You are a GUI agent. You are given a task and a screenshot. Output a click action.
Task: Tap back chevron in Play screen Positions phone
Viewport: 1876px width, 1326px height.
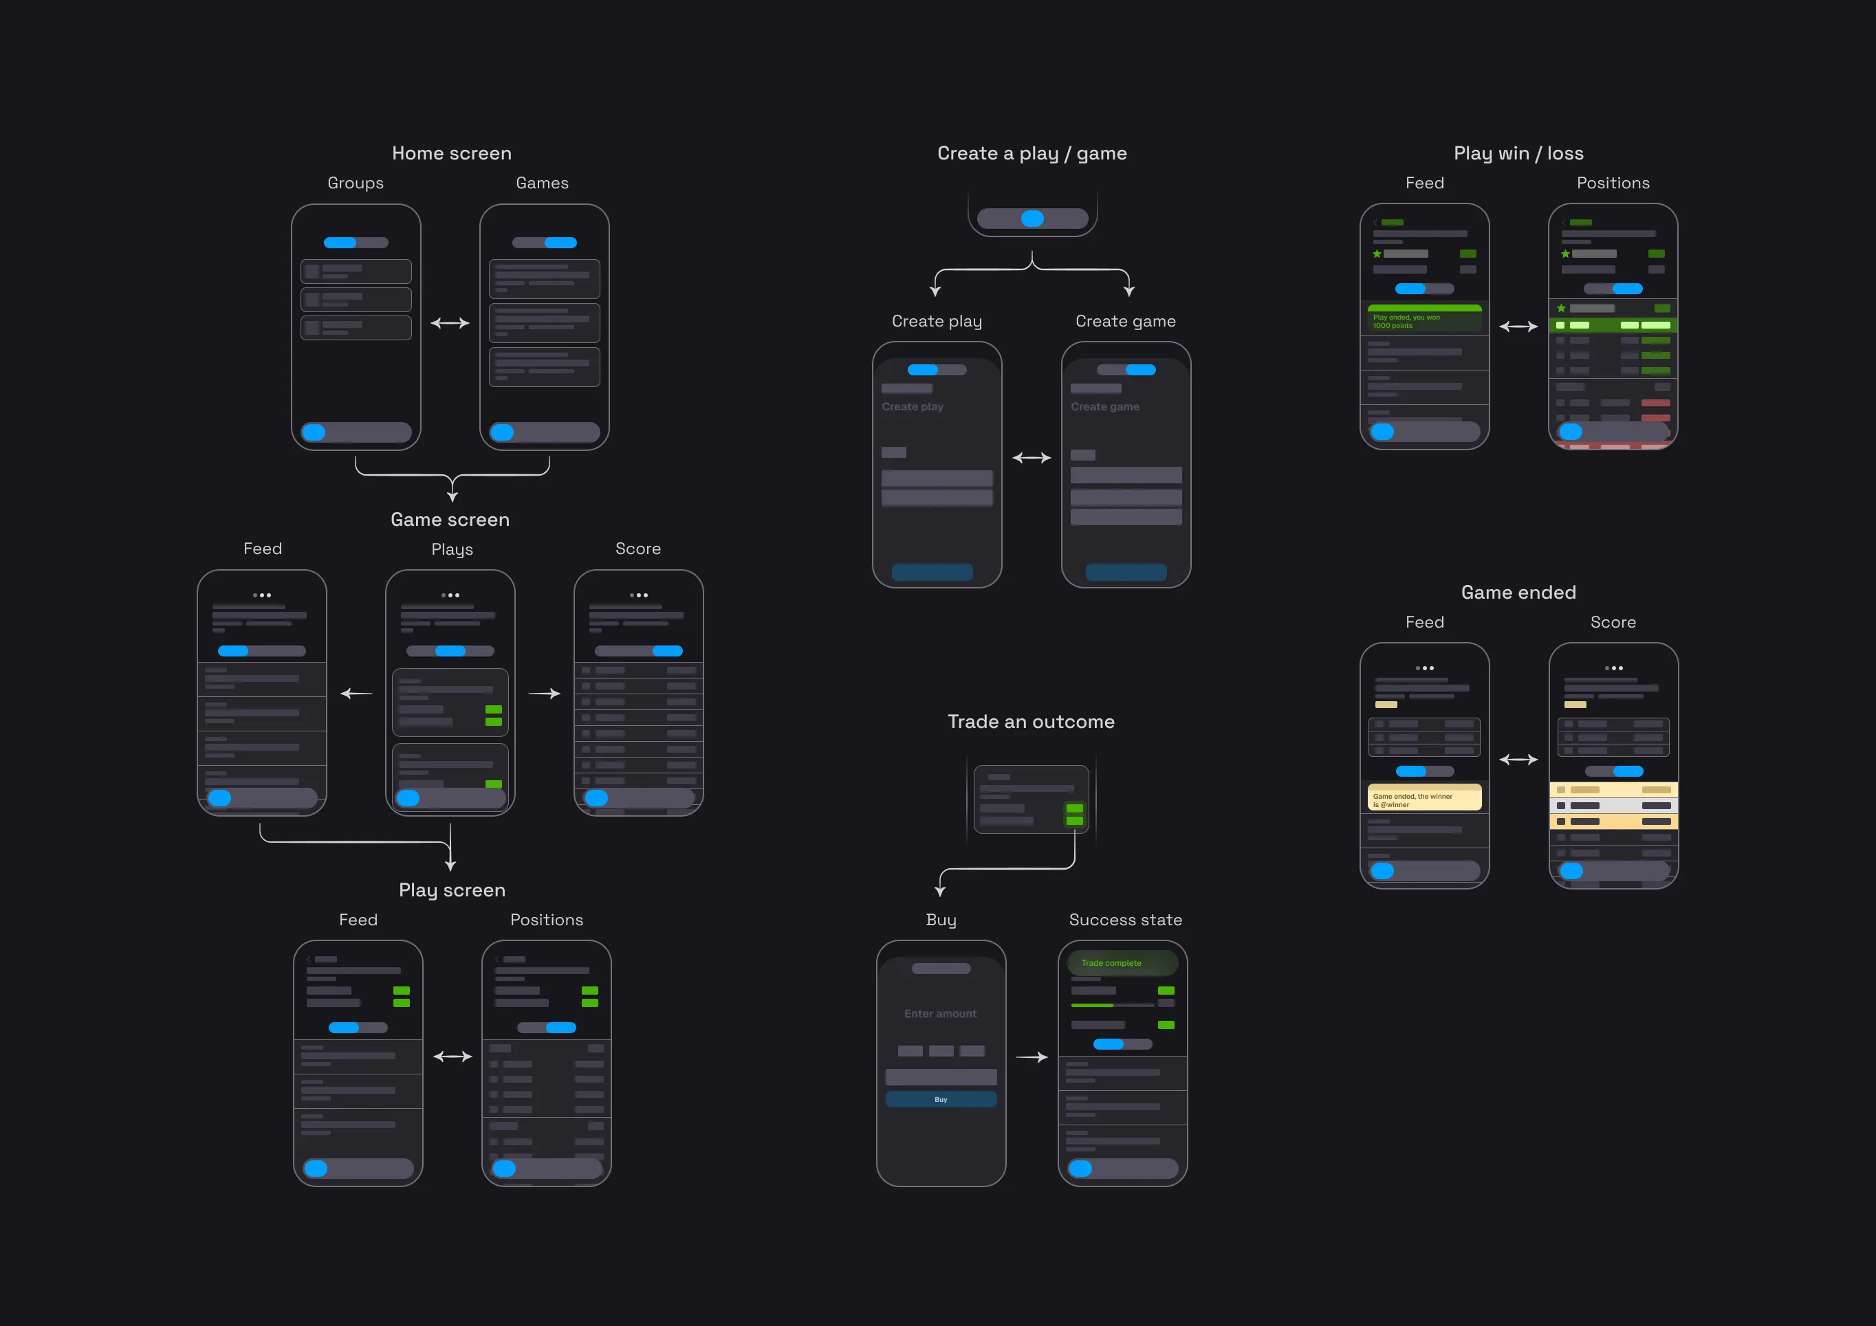(497, 960)
